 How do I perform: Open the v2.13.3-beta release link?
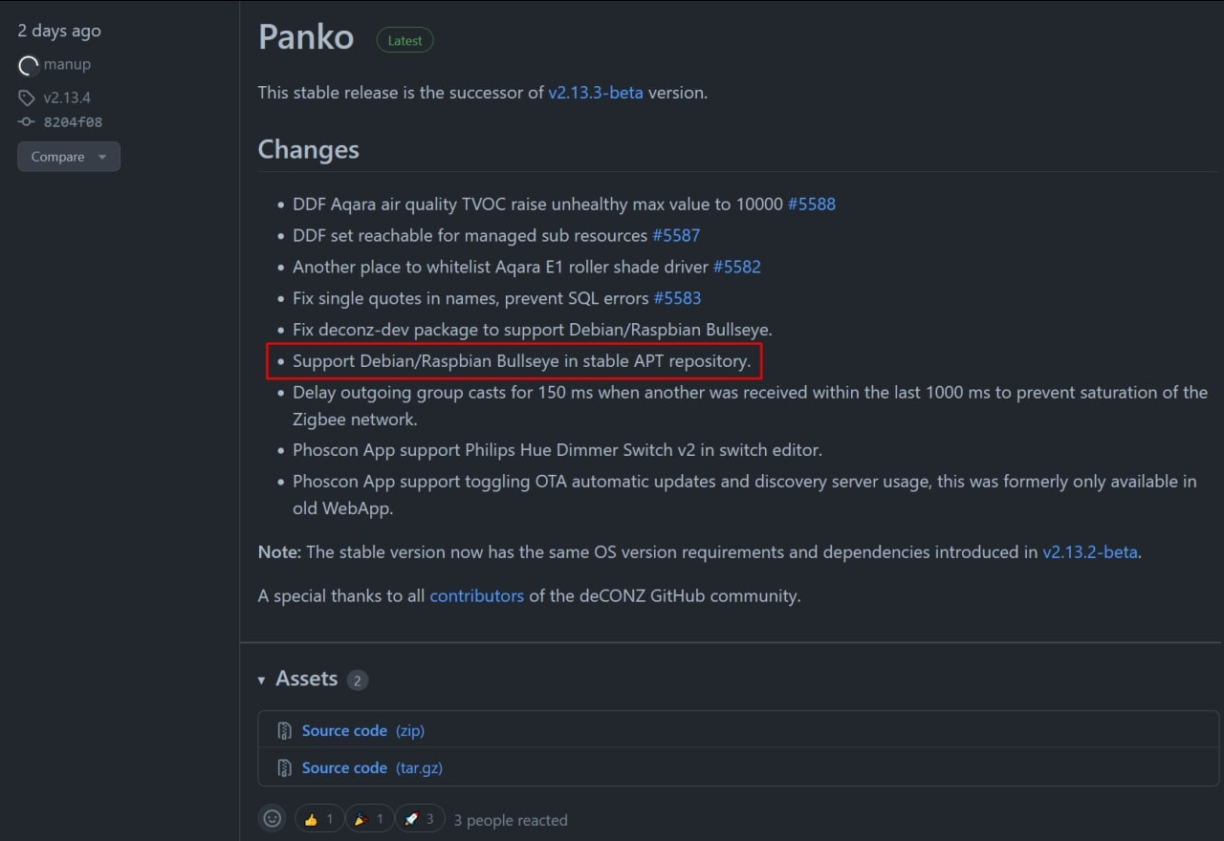[596, 93]
